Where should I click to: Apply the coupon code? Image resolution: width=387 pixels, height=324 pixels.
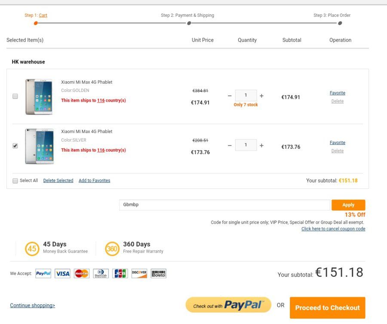tap(348, 205)
